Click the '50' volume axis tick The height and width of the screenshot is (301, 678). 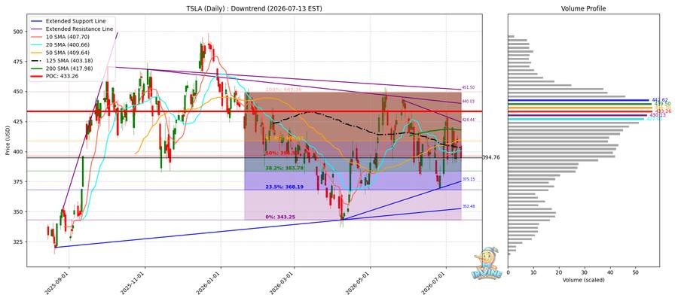click(x=636, y=273)
